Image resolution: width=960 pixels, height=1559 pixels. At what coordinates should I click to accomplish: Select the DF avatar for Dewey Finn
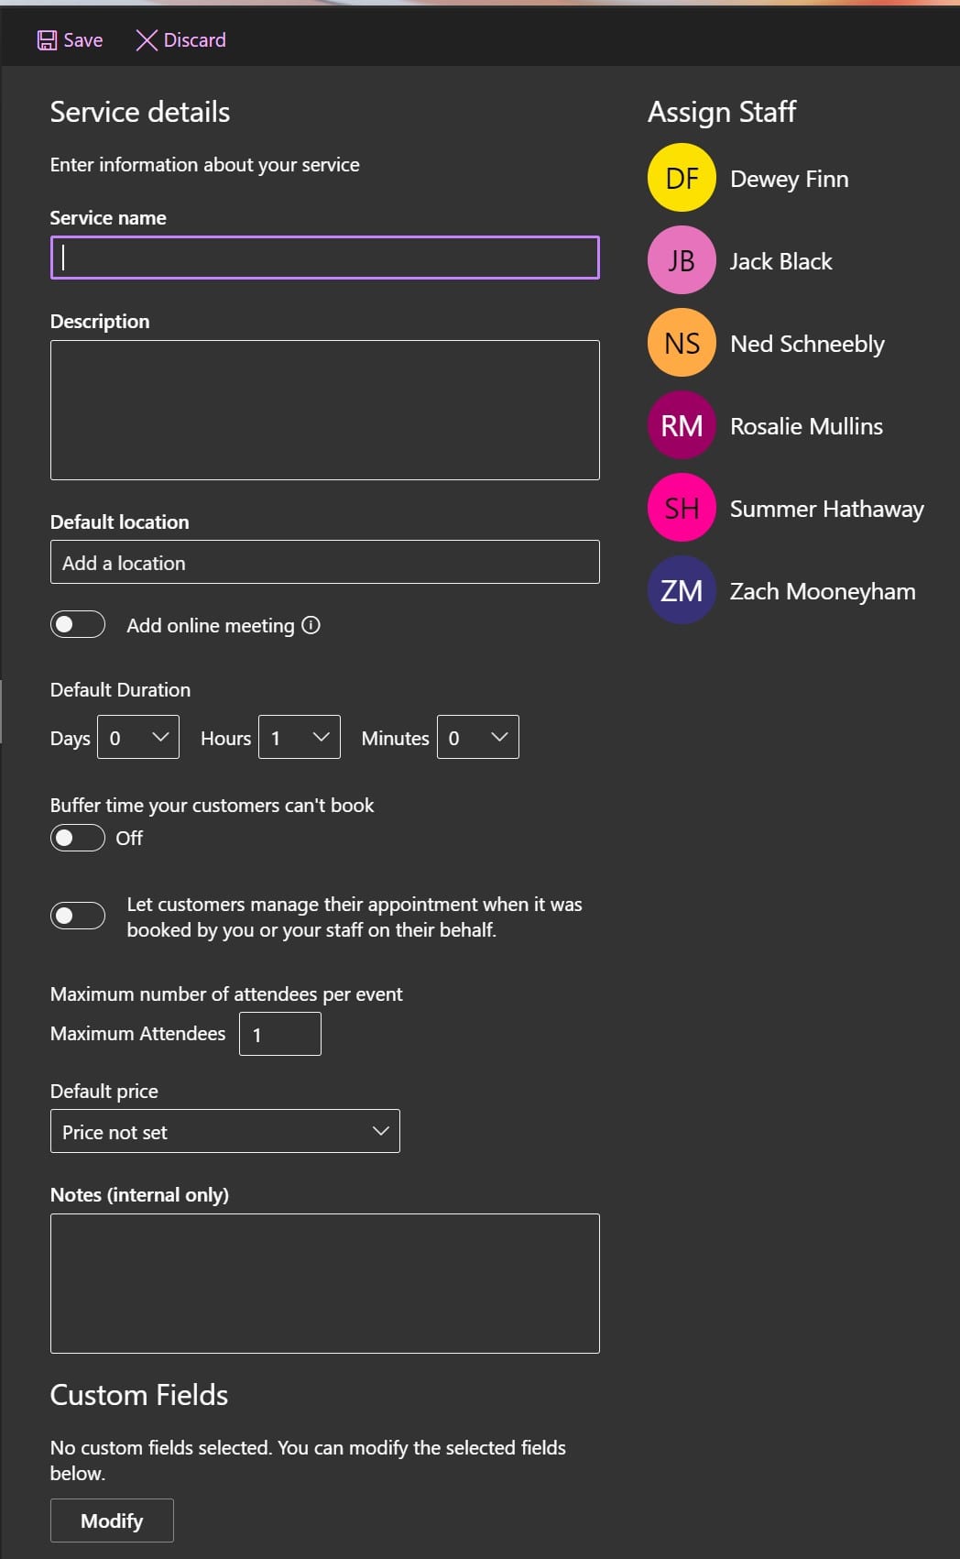pyautogui.click(x=682, y=178)
